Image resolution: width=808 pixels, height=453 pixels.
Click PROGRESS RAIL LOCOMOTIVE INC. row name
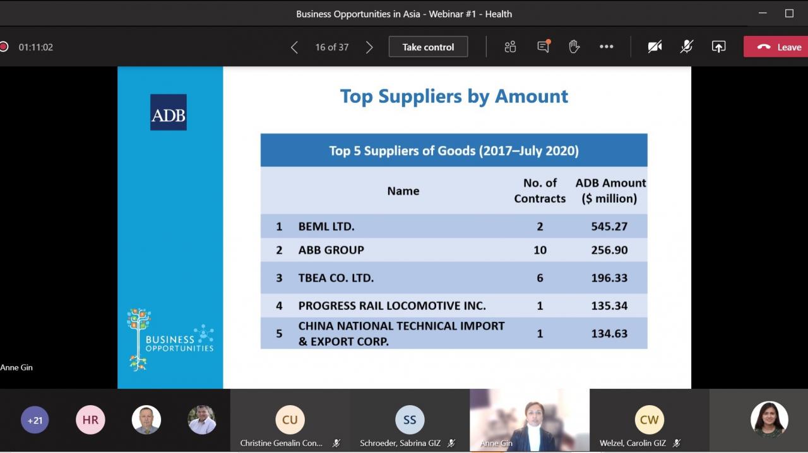392,306
